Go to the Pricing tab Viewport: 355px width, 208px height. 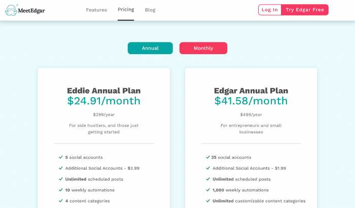tap(126, 10)
